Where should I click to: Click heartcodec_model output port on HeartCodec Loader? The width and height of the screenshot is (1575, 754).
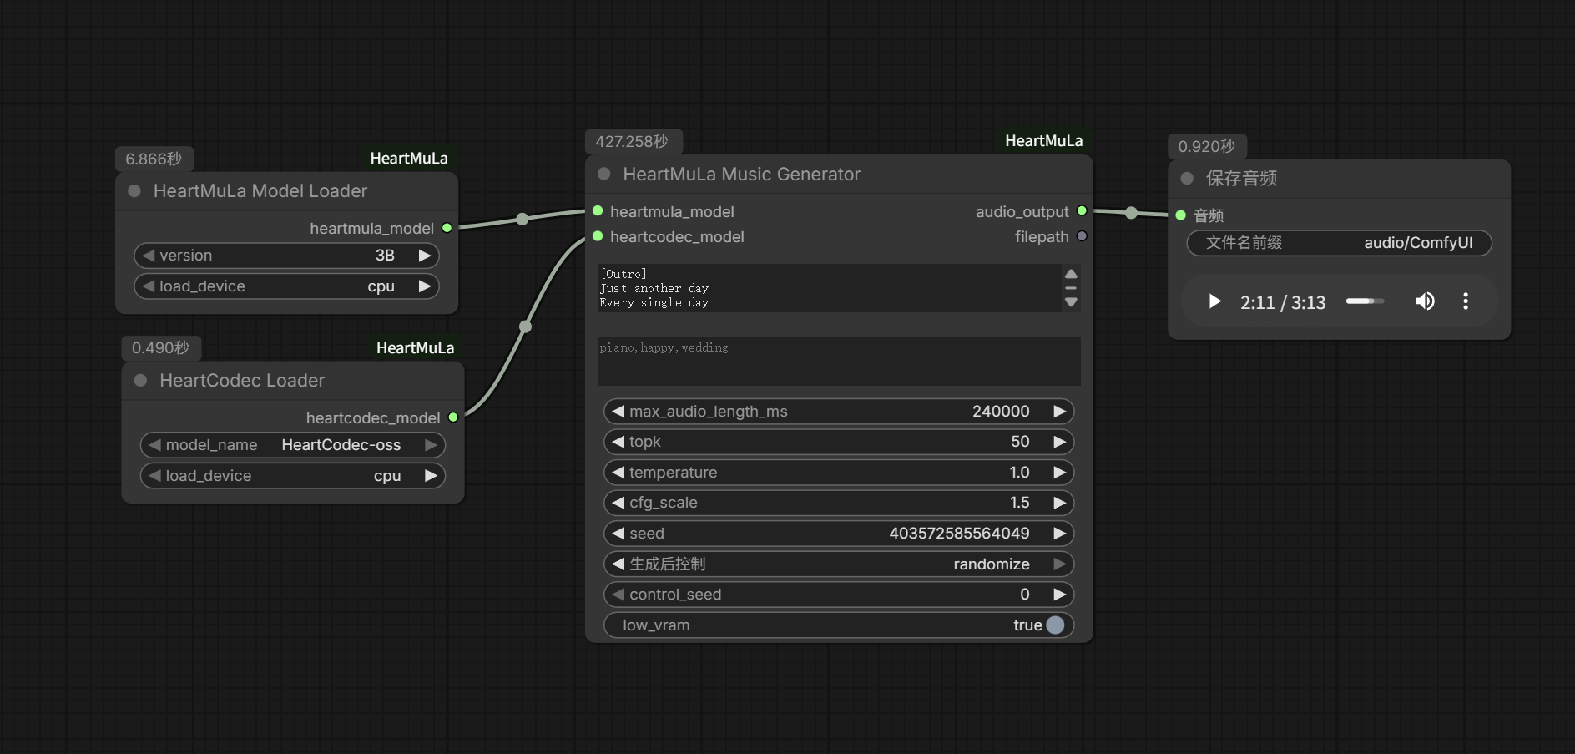click(x=453, y=417)
